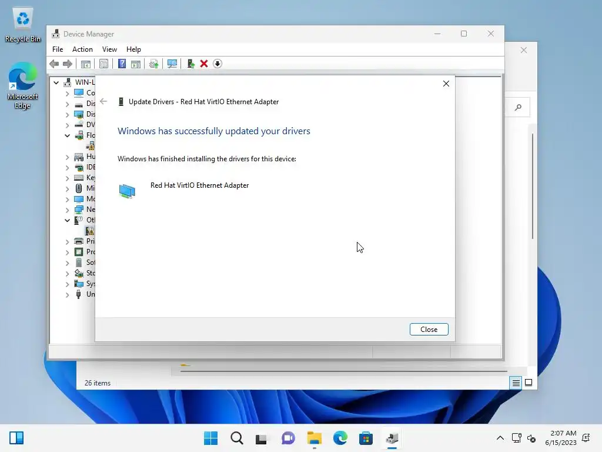Open the Windows Start menu
The height and width of the screenshot is (452, 602).
coord(210,438)
